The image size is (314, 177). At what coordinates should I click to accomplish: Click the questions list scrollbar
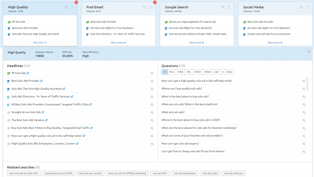307,84
